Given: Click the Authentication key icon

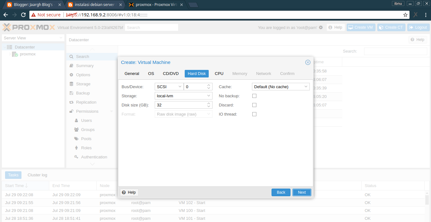Looking at the screenshot, I should click(76, 157).
